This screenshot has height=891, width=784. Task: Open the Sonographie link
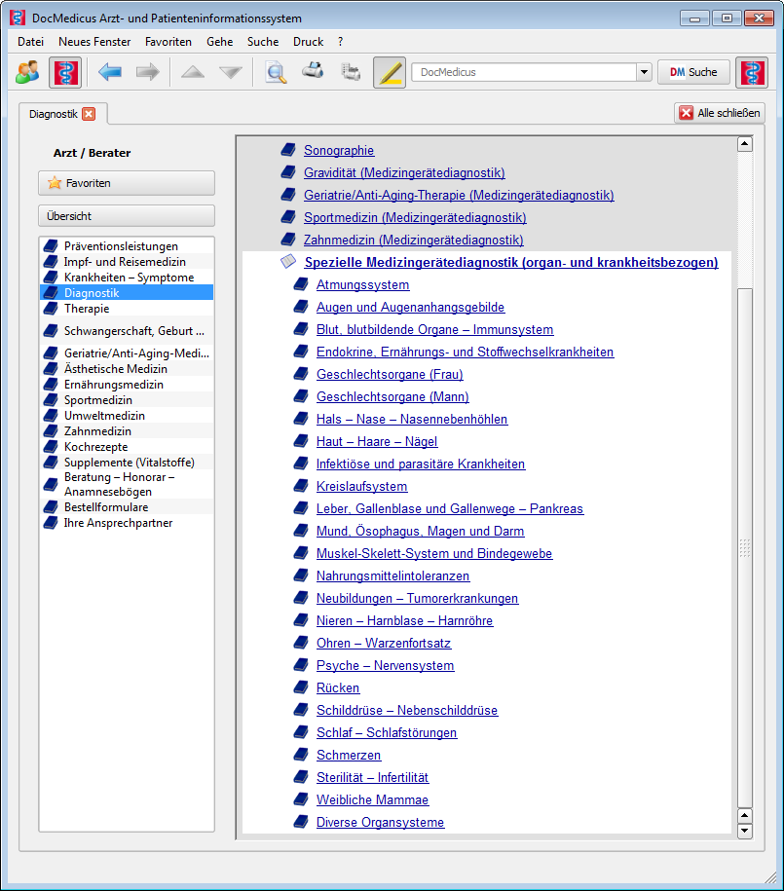coord(339,151)
